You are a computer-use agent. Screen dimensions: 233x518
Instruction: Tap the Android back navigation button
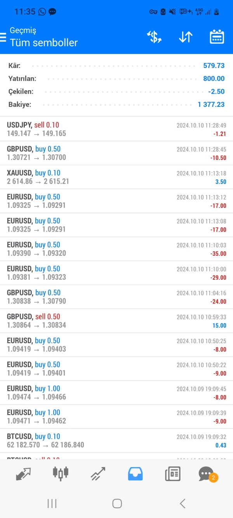[x=183, y=504]
